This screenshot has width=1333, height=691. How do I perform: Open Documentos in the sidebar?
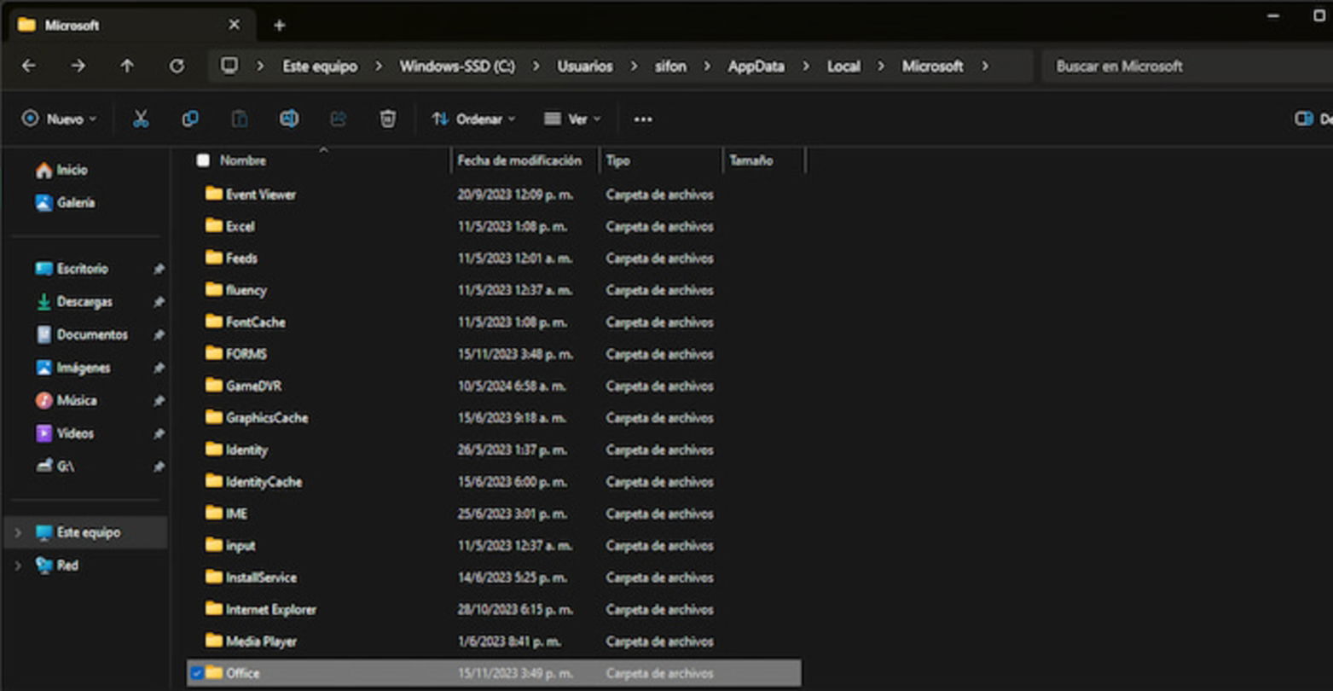point(82,334)
